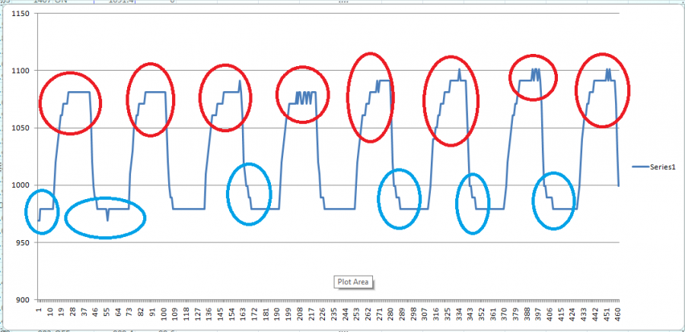Select horizontal axis label 460

(x=617, y=315)
